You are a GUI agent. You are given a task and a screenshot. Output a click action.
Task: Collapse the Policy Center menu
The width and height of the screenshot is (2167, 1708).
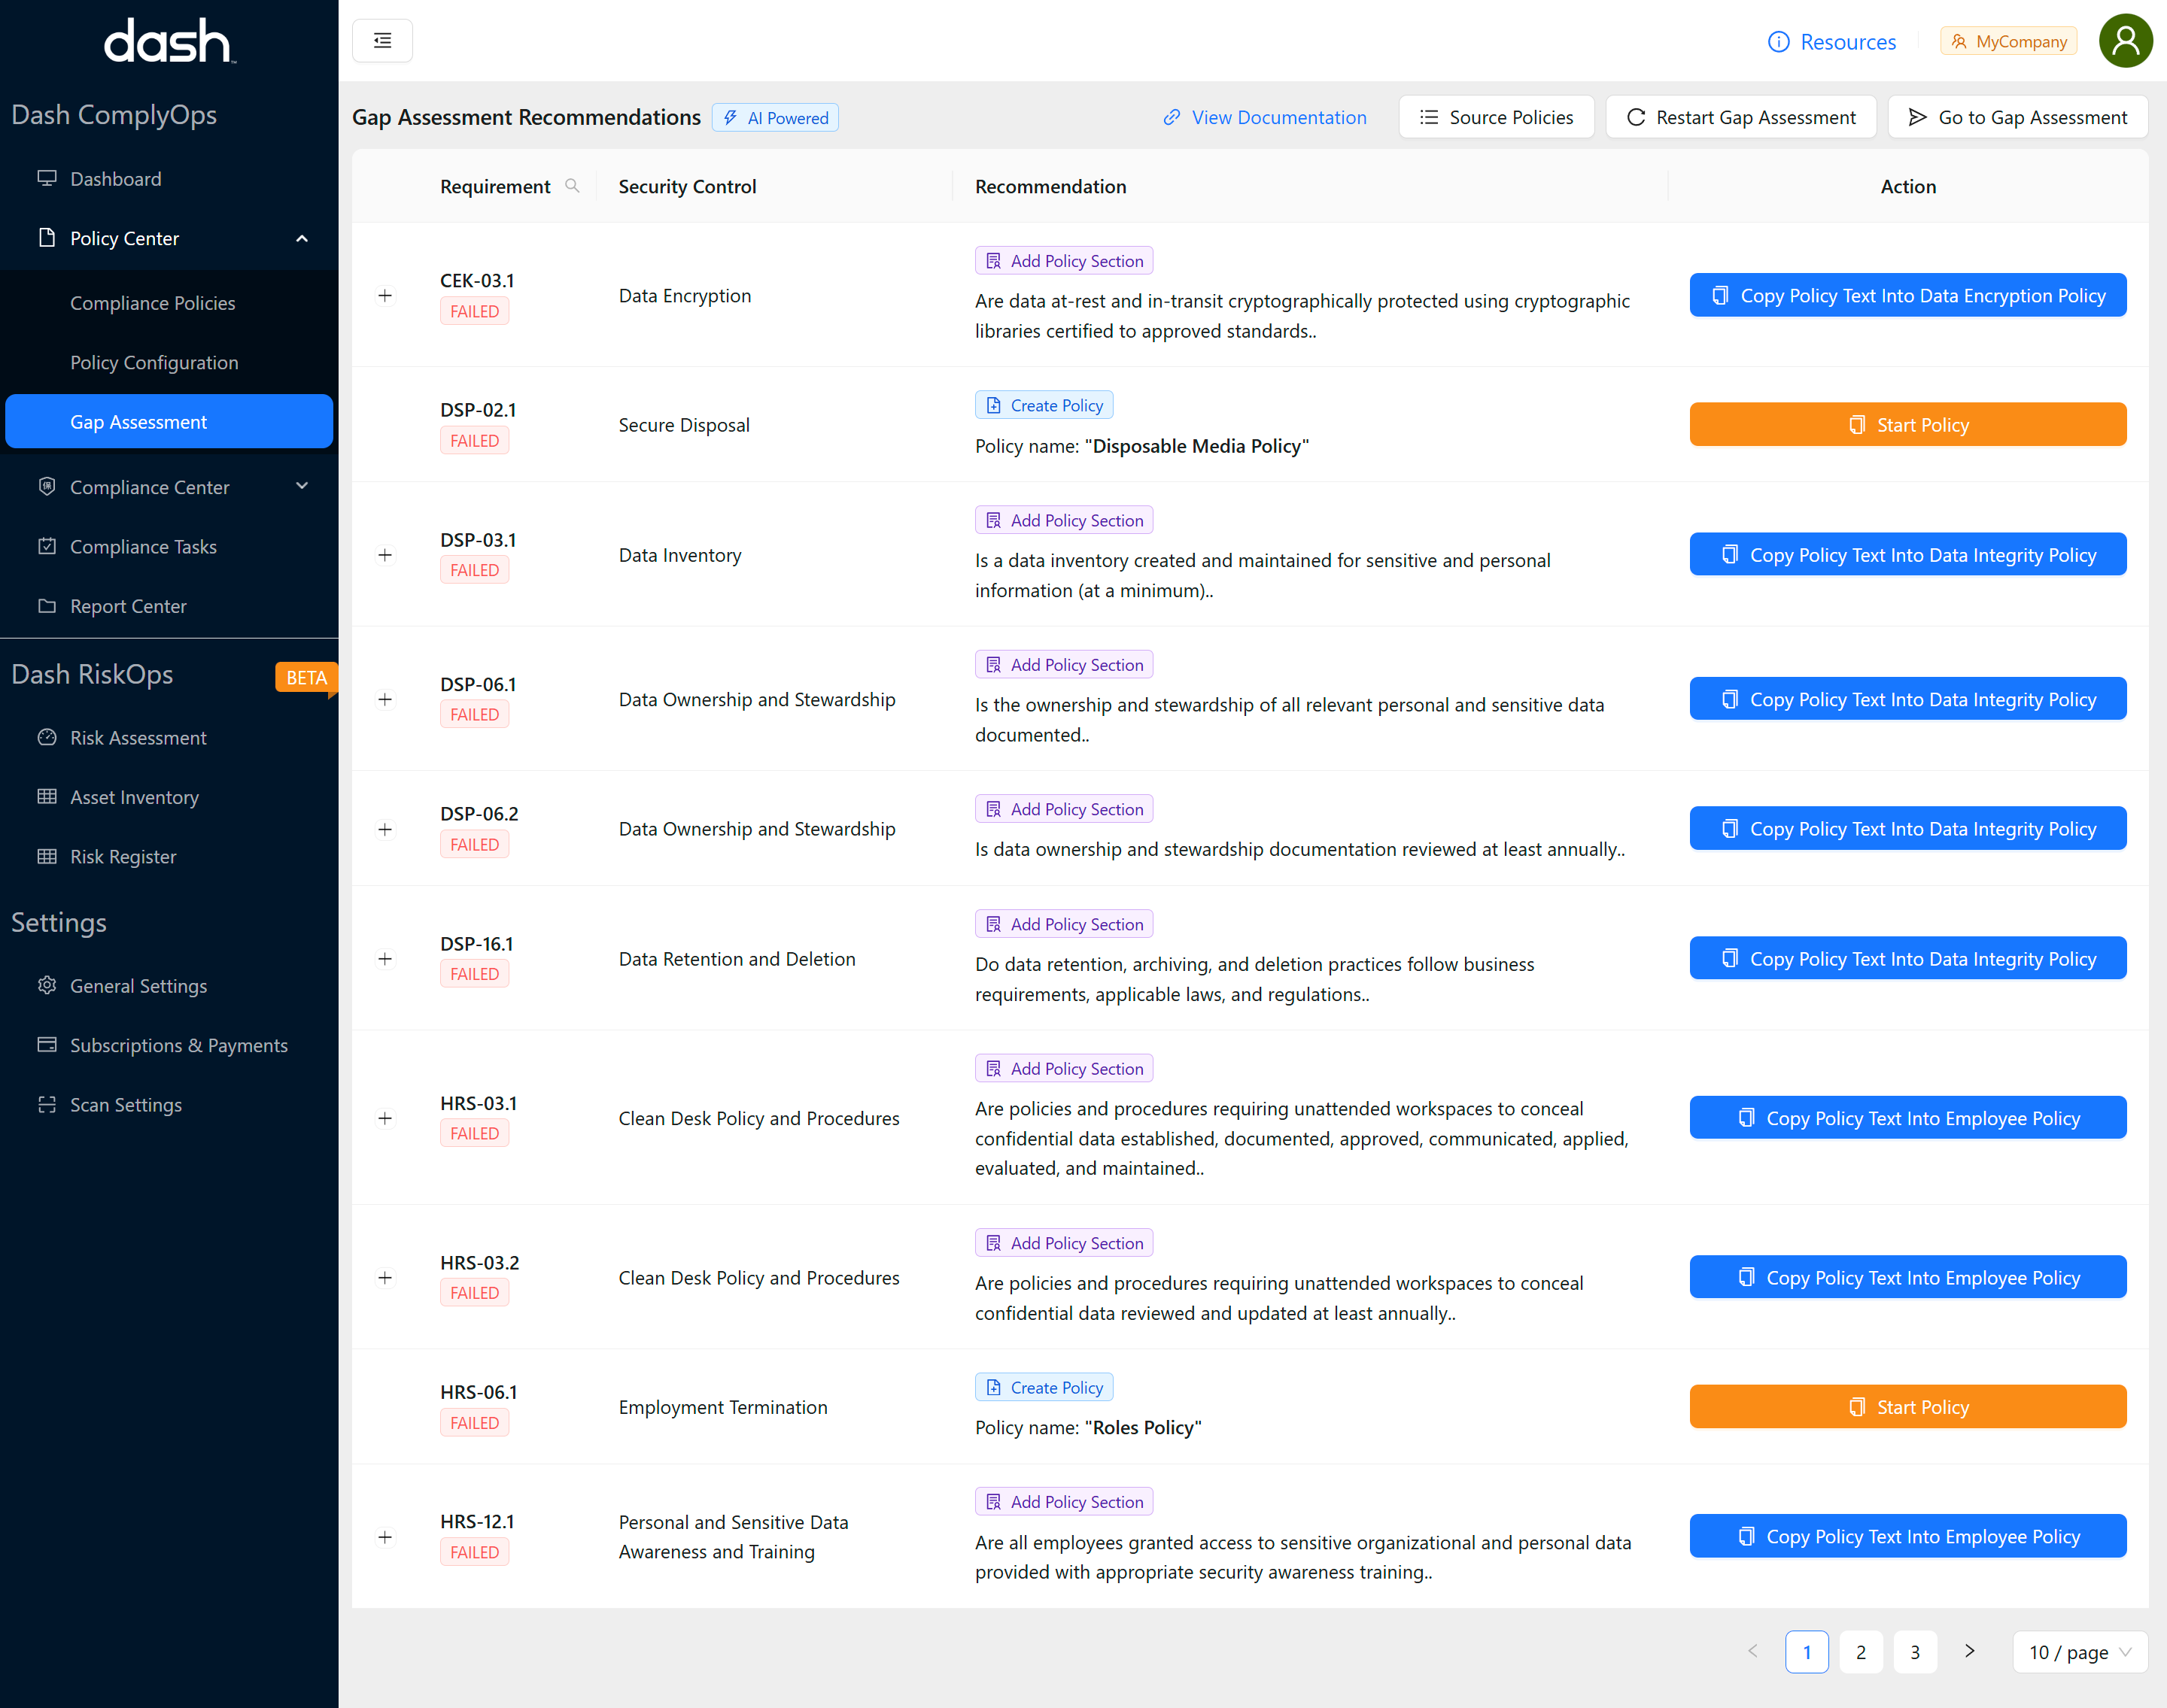click(302, 239)
